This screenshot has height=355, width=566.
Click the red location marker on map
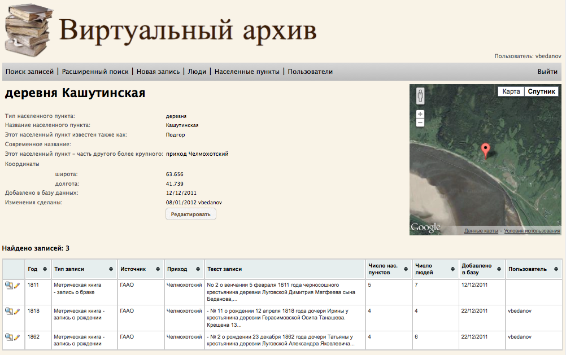tap(485, 151)
